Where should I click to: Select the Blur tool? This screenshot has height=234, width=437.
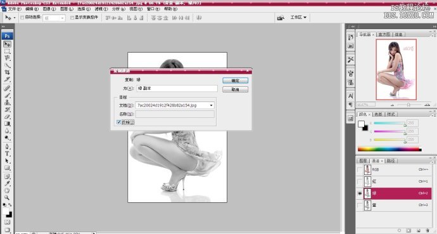[x=7, y=131]
